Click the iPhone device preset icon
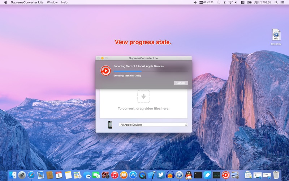This screenshot has width=289, height=181. click(x=110, y=125)
